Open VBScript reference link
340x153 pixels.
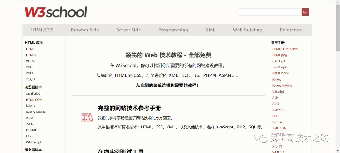point(278,91)
